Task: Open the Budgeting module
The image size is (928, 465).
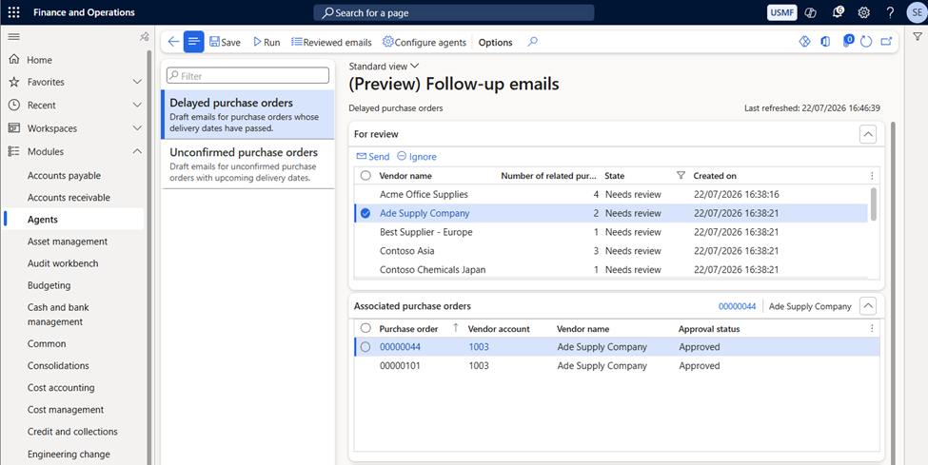Action: [49, 285]
